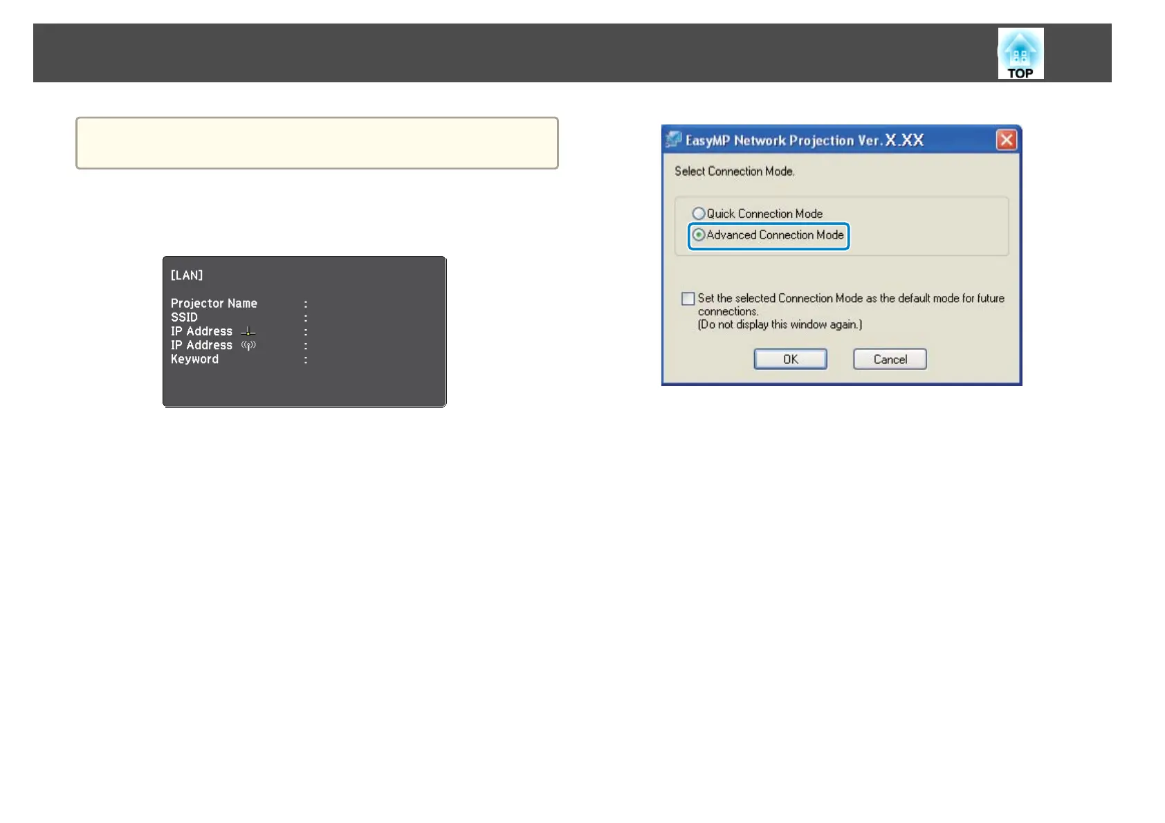Select Advanced Connection Mode radio button
Viewport: 1165px width, 823px height.
(x=699, y=235)
